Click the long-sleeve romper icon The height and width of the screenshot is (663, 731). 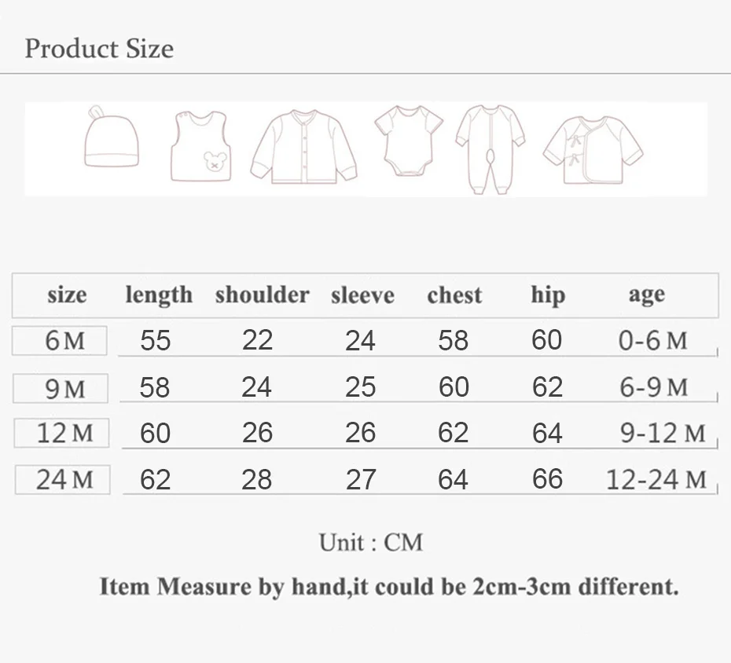(x=490, y=149)
